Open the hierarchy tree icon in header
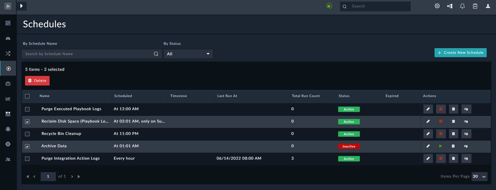 [x=450, y=6]
